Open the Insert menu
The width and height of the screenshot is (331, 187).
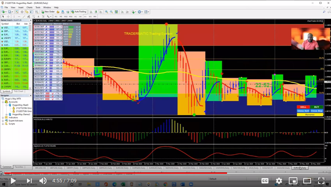coord(21,7)
